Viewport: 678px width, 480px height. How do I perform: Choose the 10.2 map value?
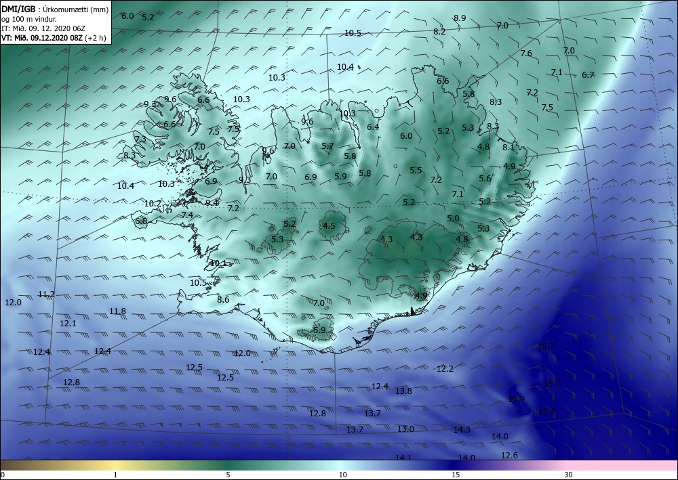click(x=153, y=203)
